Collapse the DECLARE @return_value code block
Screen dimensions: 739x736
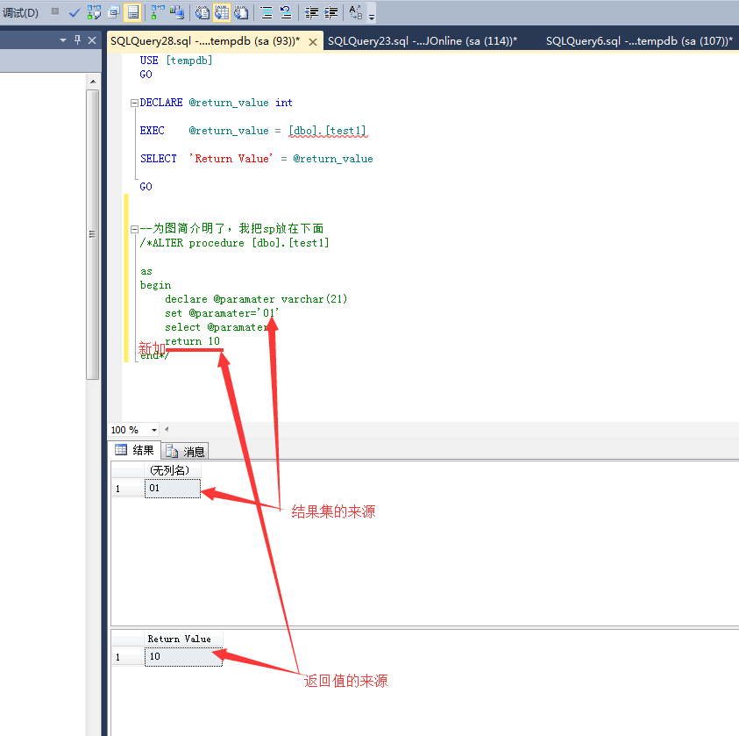pyautogui.click(x=134, y=103)
